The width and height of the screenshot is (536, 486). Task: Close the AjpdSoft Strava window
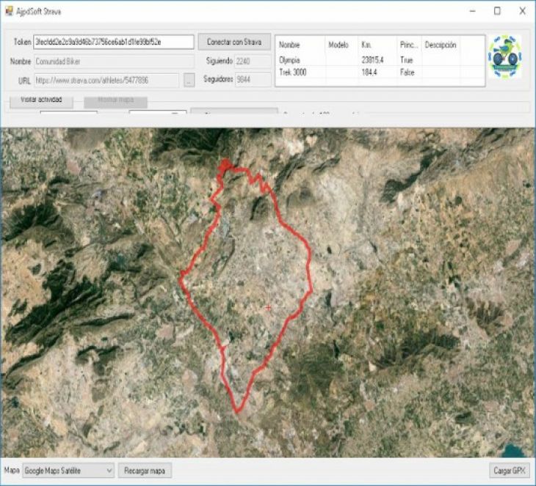click(522, 11)
